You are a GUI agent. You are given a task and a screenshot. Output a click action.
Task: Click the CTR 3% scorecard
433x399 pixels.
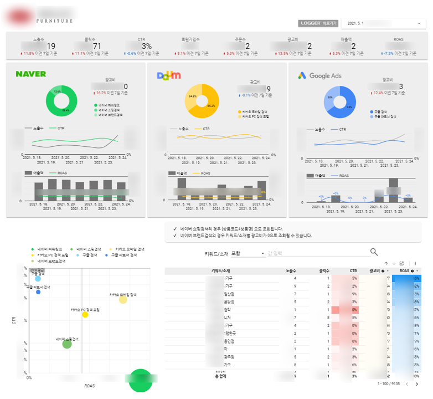[141, 46]
